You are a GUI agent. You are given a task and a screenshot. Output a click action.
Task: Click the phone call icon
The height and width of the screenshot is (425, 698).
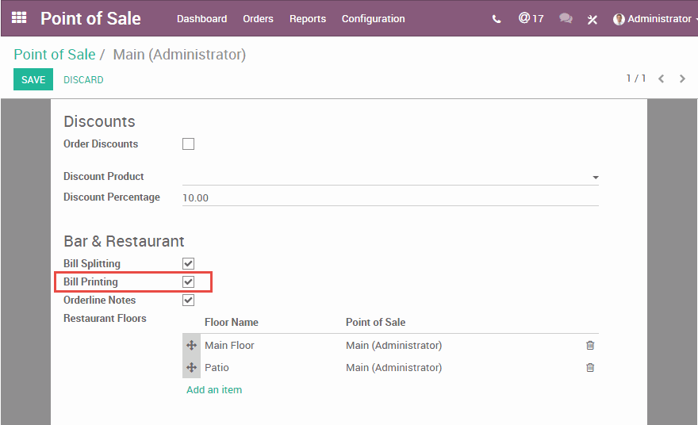point(497,19)
